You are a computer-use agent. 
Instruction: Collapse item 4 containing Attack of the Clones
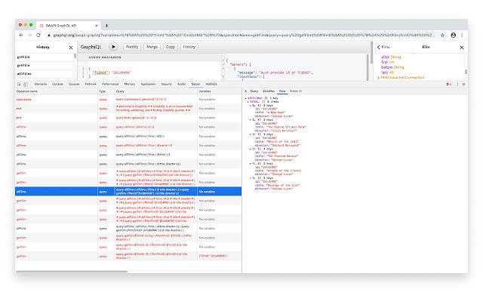251,163
